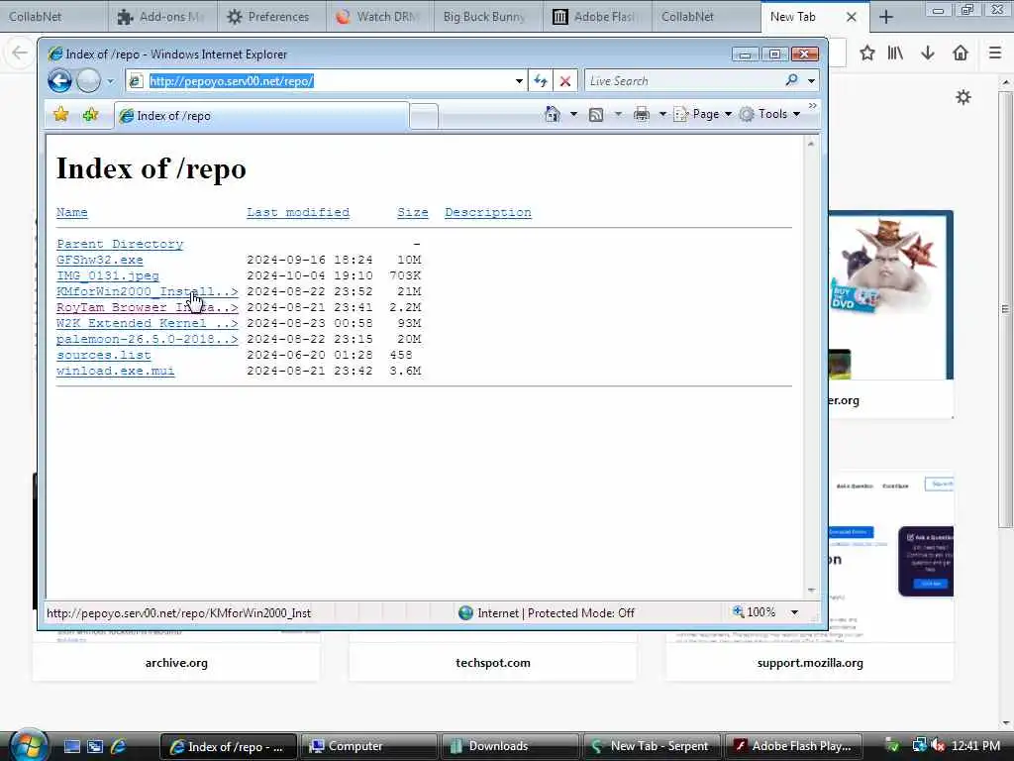Sort listing by Name
Screen dimensions: 1014x761
click(71, 212)
